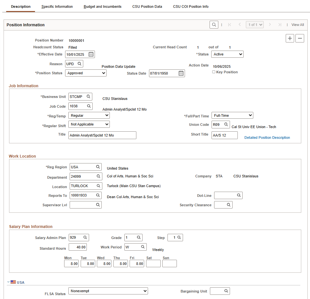Toggle the Key Position checkbox
This screenshot has height=299, width=310.
coord(214,72)
